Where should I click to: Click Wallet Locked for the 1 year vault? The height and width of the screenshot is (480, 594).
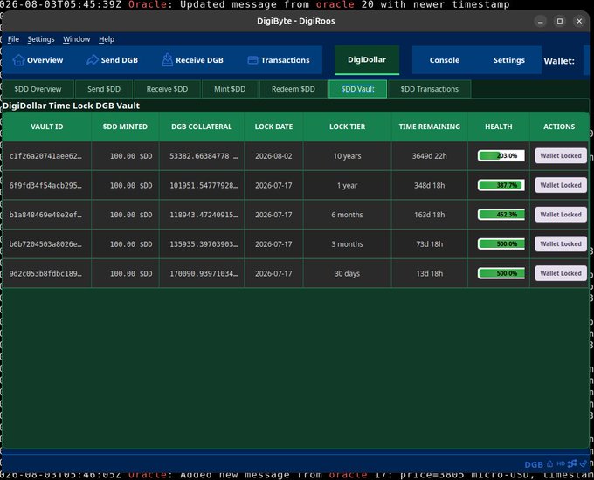561,185
